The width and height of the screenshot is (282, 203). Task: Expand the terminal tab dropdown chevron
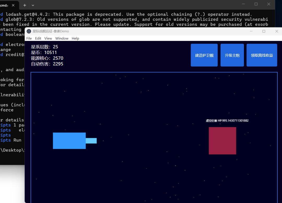click(x=33, y=5)
